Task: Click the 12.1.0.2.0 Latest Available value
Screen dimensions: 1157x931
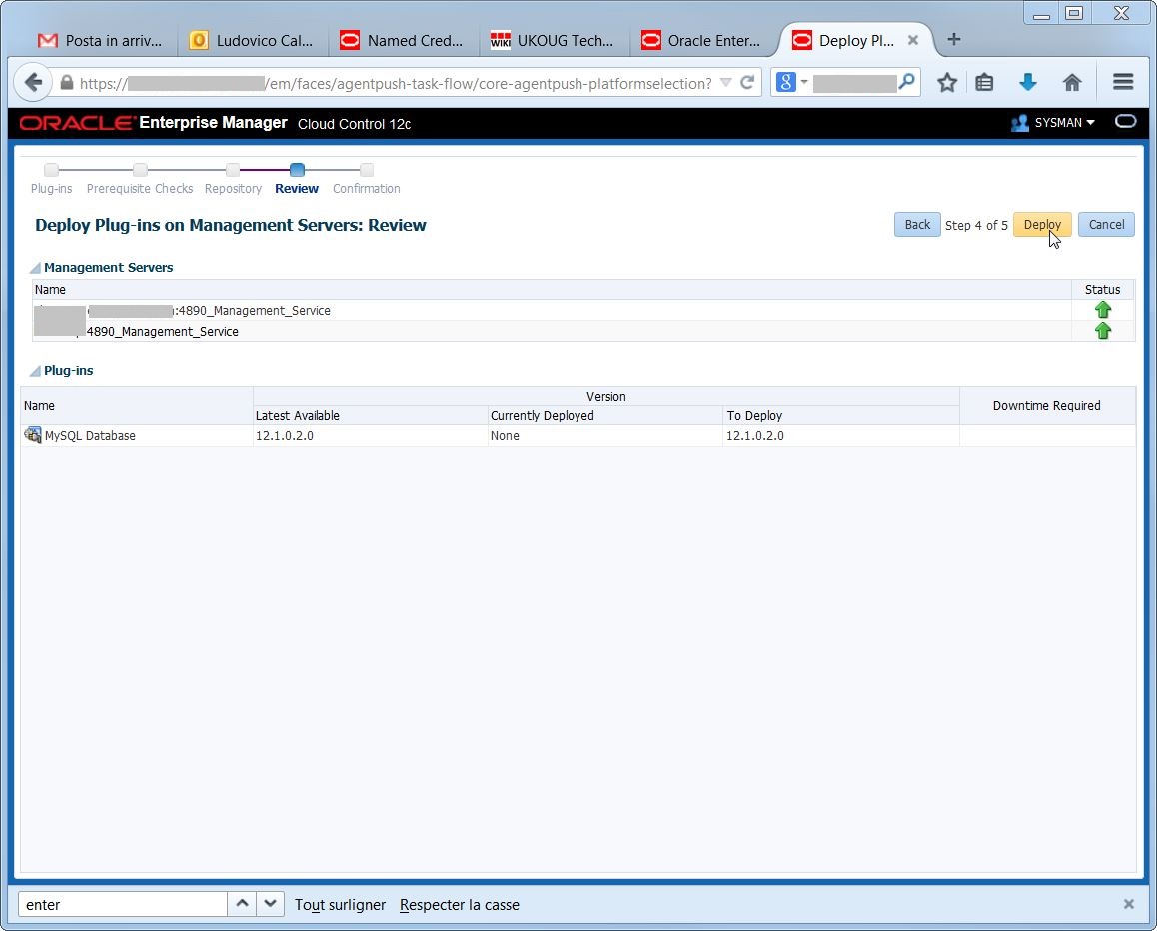Action: 284,436
